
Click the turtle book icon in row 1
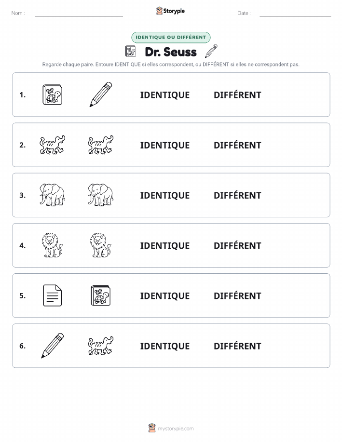pos(52,94)
